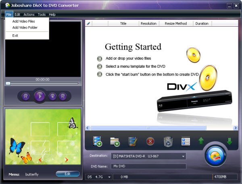Click the "butterfly" menu name text
242x184 pixels.
32,174
